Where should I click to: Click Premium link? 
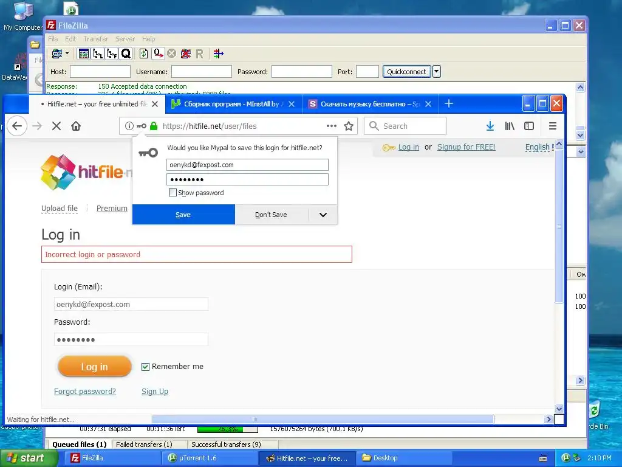112,209
